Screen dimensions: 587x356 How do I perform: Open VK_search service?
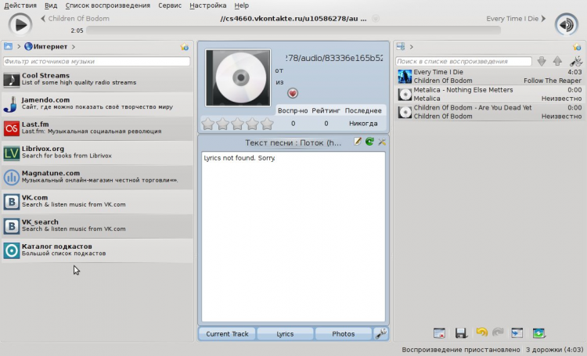pos(97,226)
